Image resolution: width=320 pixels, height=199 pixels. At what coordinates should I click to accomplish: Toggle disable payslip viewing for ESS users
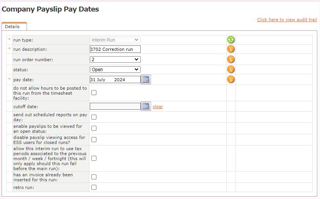click(94, 139)
